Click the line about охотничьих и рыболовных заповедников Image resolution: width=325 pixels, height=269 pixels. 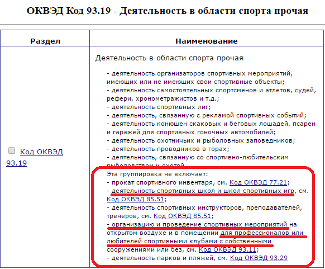click(201, 140)
